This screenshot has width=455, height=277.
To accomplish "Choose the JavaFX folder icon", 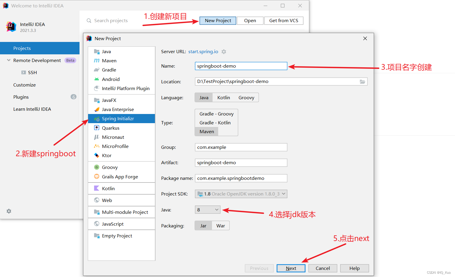I will click(x=97, y=100).
